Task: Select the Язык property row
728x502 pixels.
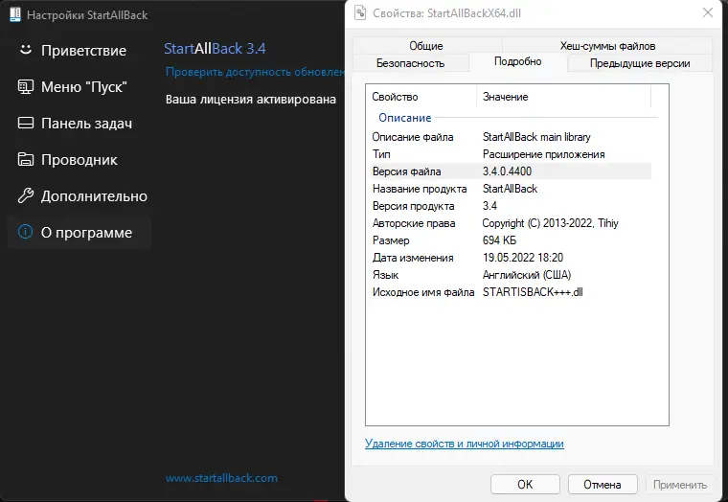Action: [510, 274]
